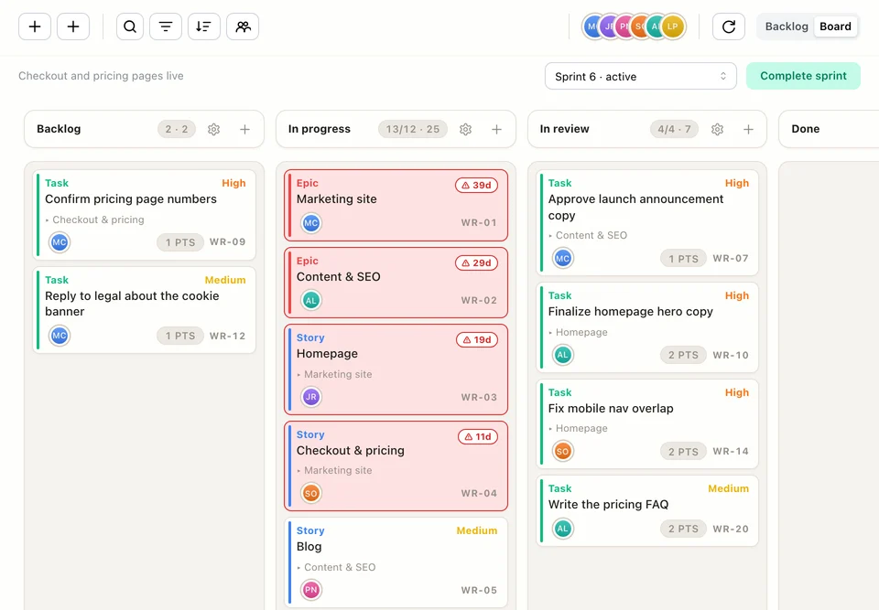Open the Sprint 6 · active dropdown
Screen dimensions: 879x610
tap(640, 76)
